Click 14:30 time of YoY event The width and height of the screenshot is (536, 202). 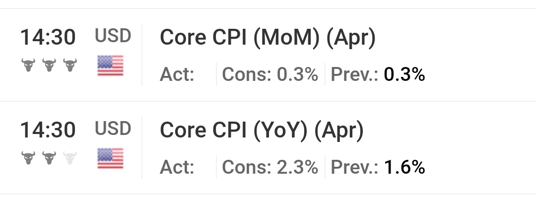click(x=48, y=130)
